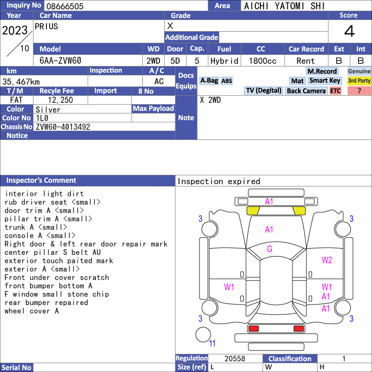Click the Smart Key badge
372x372 pixels.
pyautogui.click(x=325, y=80)
